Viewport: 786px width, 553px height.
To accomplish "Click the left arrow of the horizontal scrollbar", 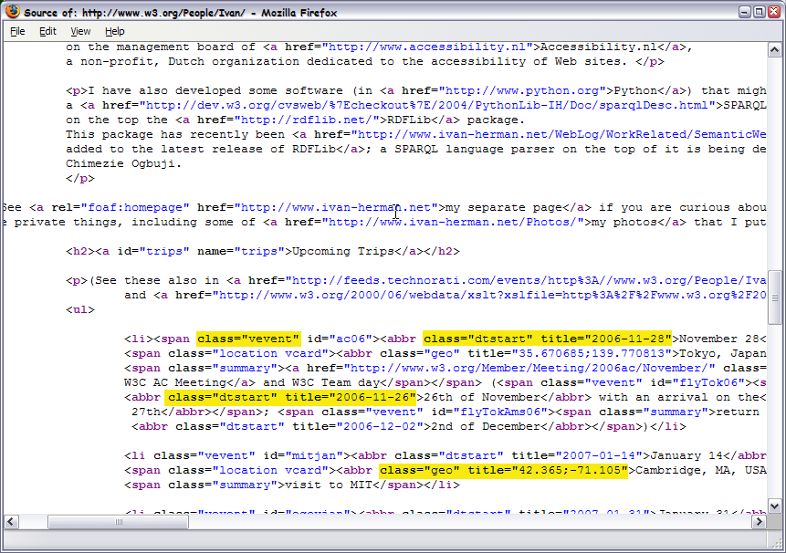I will (x=8, y=522).
